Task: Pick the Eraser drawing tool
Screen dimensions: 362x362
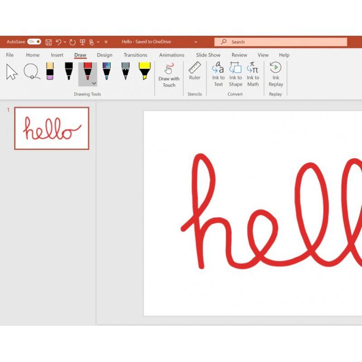Action: pos(50,71)
